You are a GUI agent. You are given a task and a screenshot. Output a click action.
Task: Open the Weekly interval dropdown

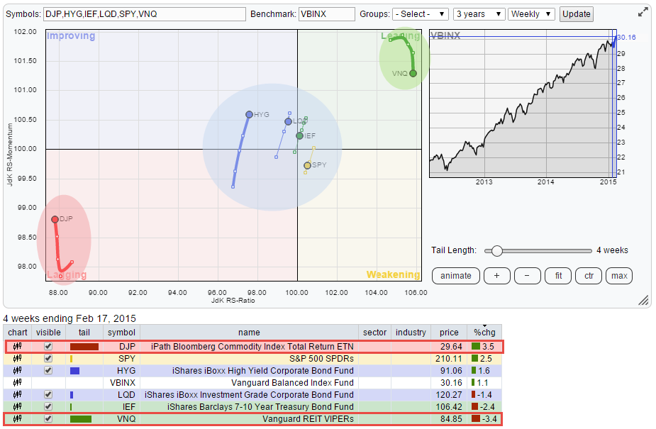click(532, 14)
